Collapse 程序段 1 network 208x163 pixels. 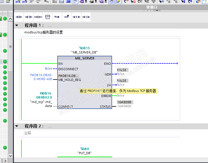17,25
